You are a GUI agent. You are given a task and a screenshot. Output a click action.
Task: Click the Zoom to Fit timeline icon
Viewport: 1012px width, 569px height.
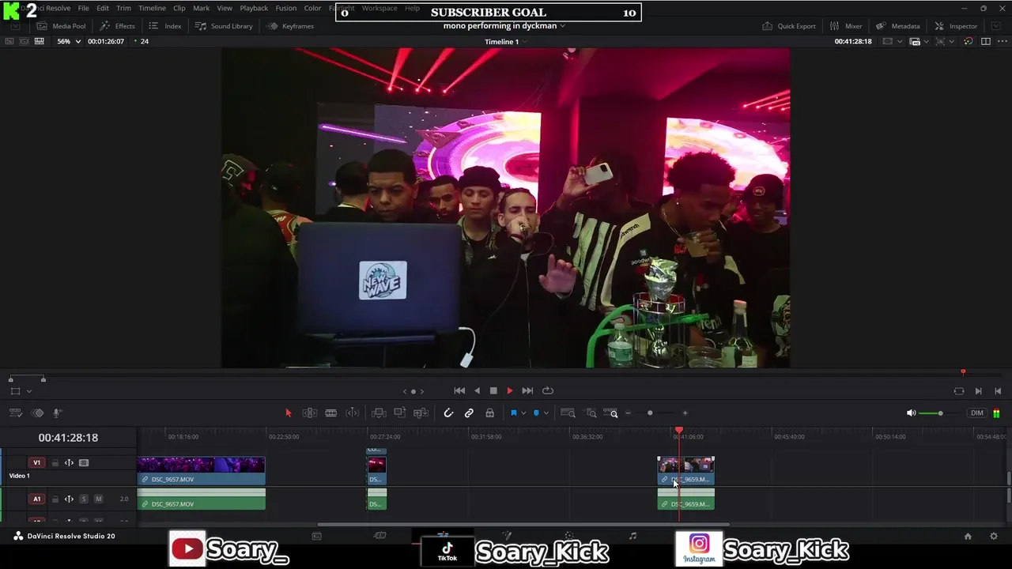pyautogui.click(x=568, y=413)
